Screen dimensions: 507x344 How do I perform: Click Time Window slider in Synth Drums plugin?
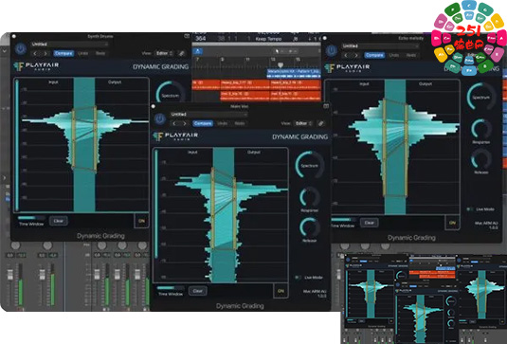click(31, 218)
